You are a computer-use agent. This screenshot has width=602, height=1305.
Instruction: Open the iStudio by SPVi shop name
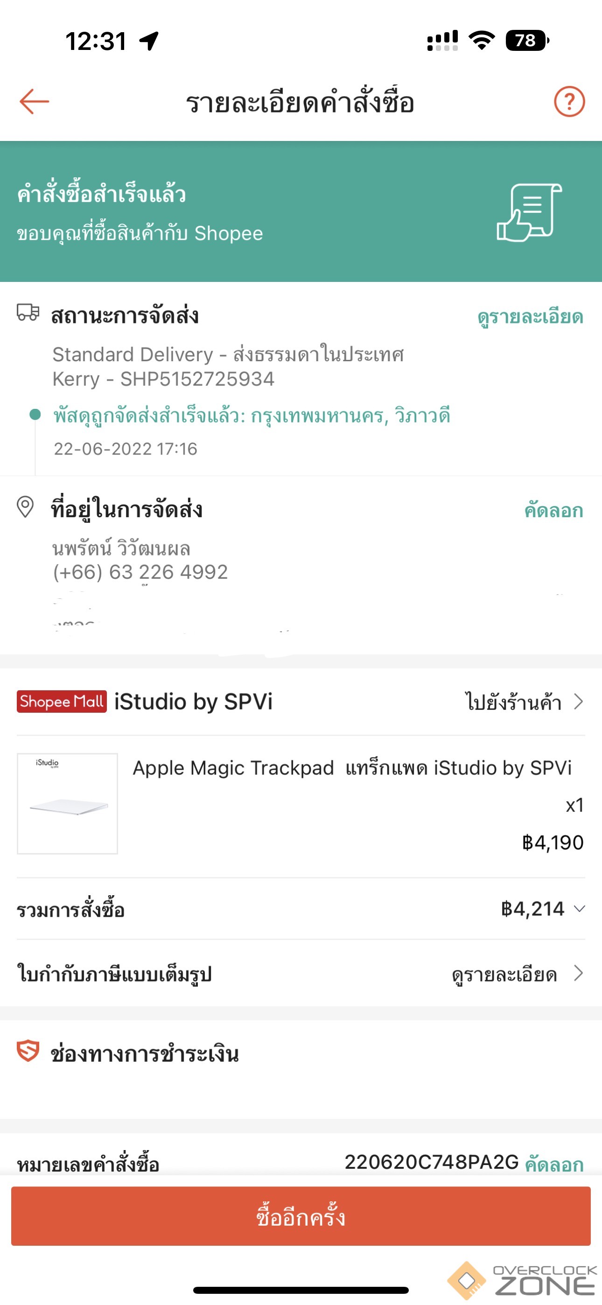click(193, 702)
